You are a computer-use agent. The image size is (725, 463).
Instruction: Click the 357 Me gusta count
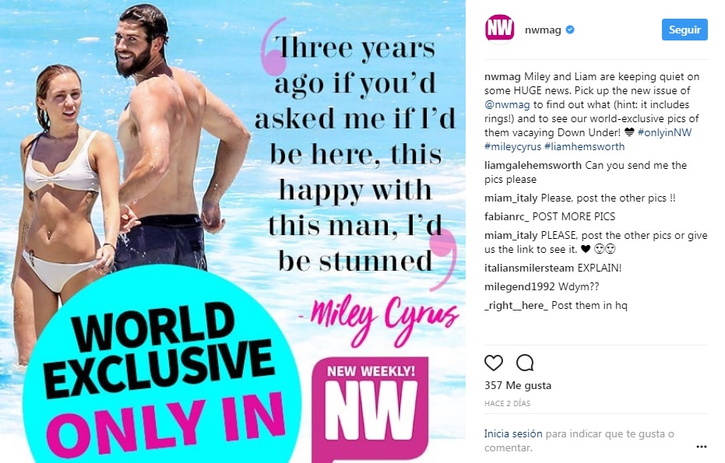[518, 385]
